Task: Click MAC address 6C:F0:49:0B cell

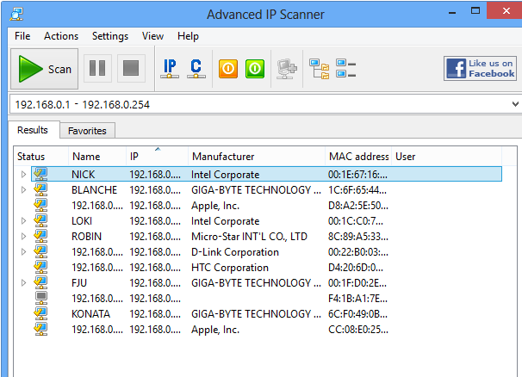Action: [357, 314]
